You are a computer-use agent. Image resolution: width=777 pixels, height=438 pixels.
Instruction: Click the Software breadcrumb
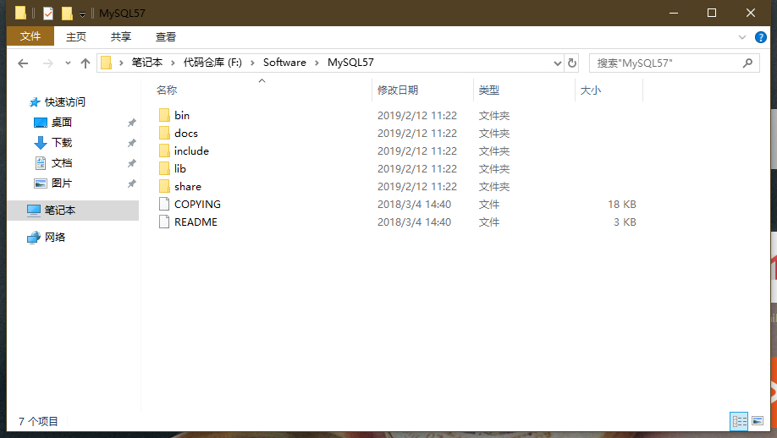(284, 63)
